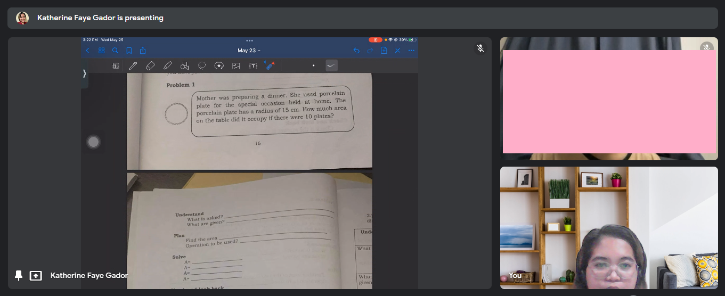Choose the trail laser pointer style

pyautogui.click(x=331, y=65)
